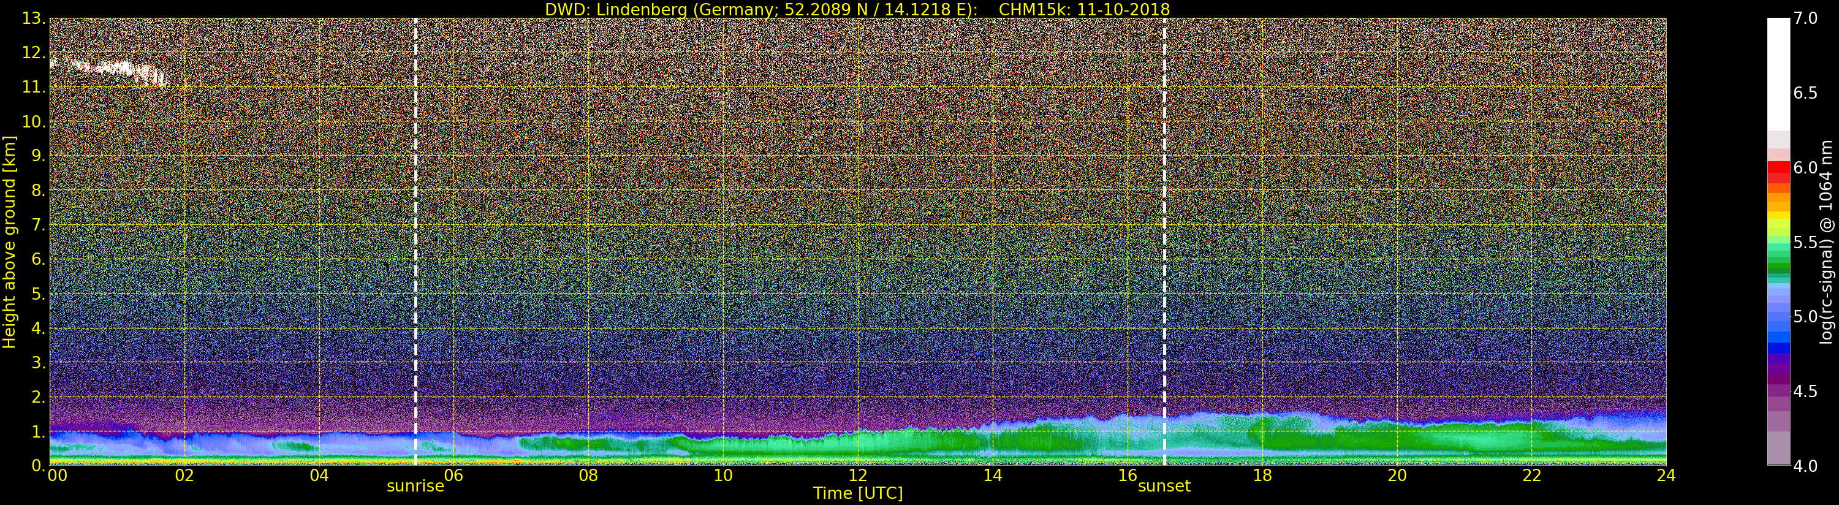Click the green aerosol layer around 14 UTC
1839x505 pixels.
tap(993, 441)
